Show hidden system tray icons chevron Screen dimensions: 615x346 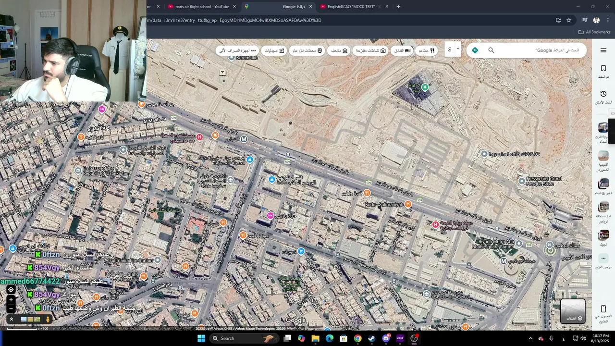[x=531, y=338]
